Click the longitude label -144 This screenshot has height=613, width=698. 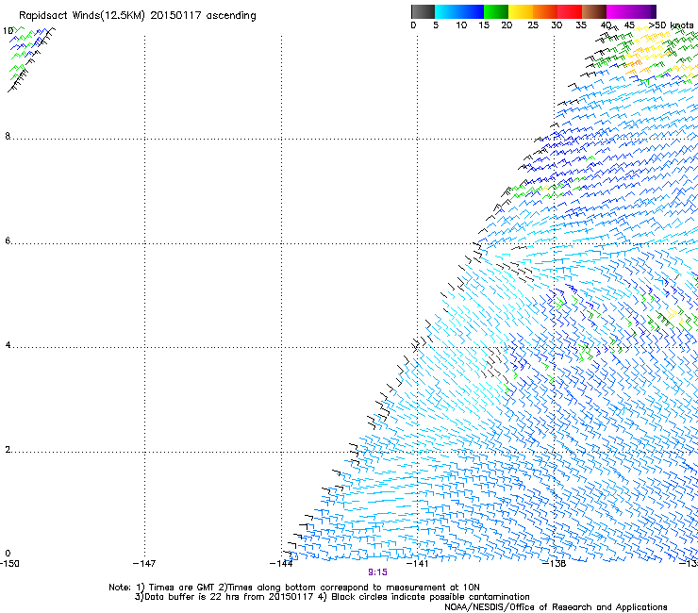(x=281, y=564)
